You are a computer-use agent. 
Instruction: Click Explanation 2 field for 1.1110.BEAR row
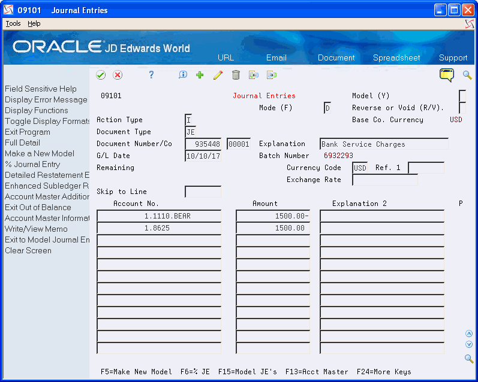(x=382, y=216)
